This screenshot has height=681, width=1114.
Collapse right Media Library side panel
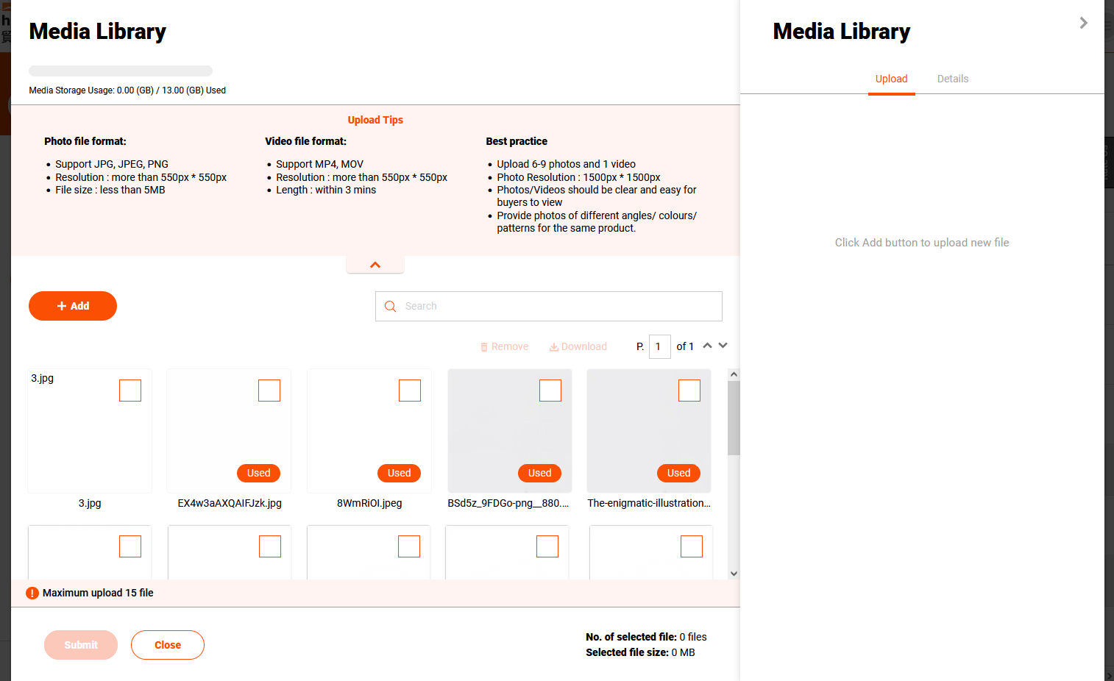pos(1083,23)
